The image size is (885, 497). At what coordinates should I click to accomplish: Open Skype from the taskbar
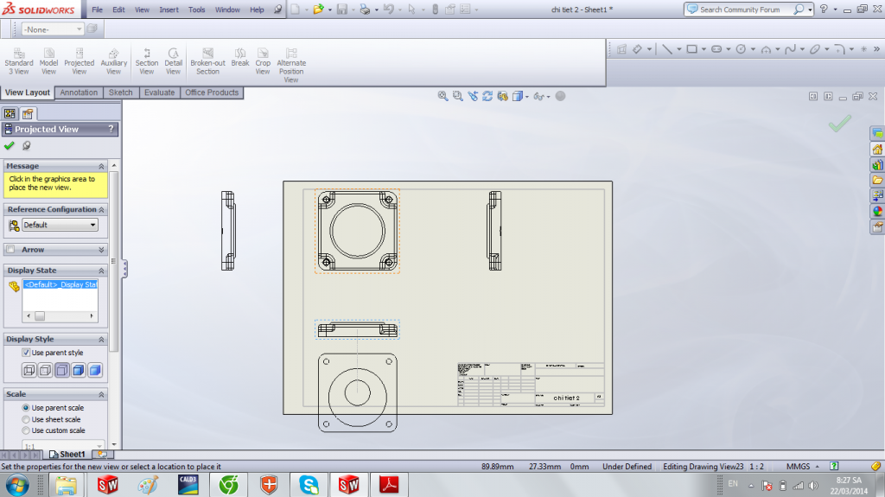(x=309, y=485)
